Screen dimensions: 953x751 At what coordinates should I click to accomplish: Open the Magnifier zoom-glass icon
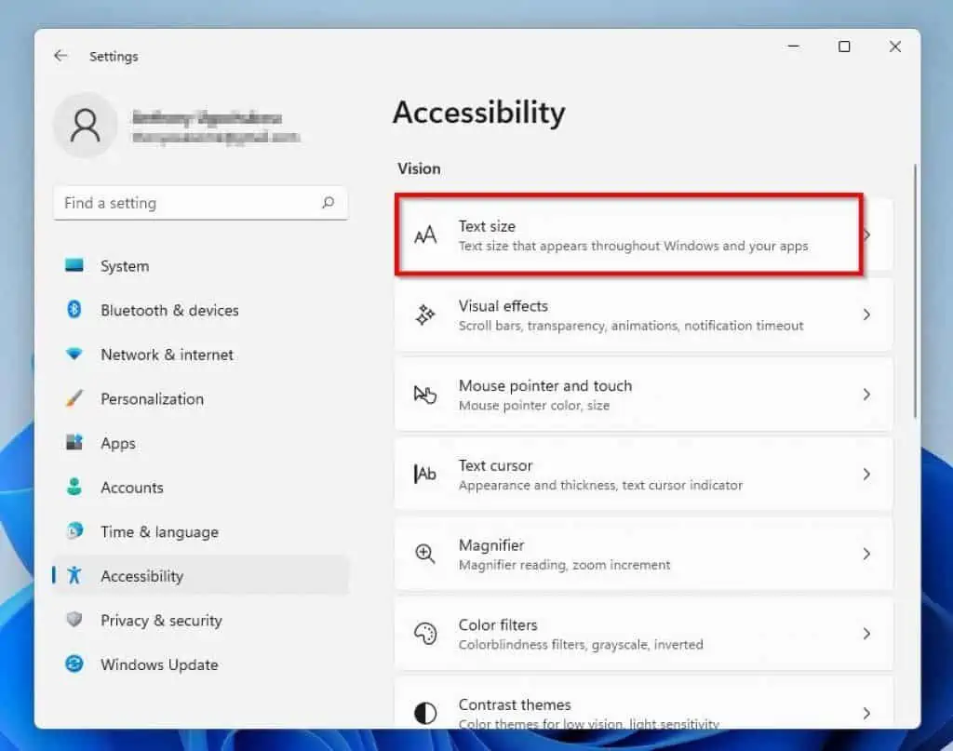pos(425,554)
